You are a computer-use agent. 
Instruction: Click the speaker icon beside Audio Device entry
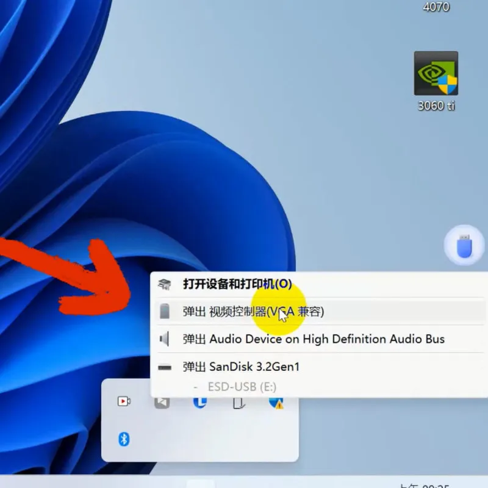(x=165, y=339)
